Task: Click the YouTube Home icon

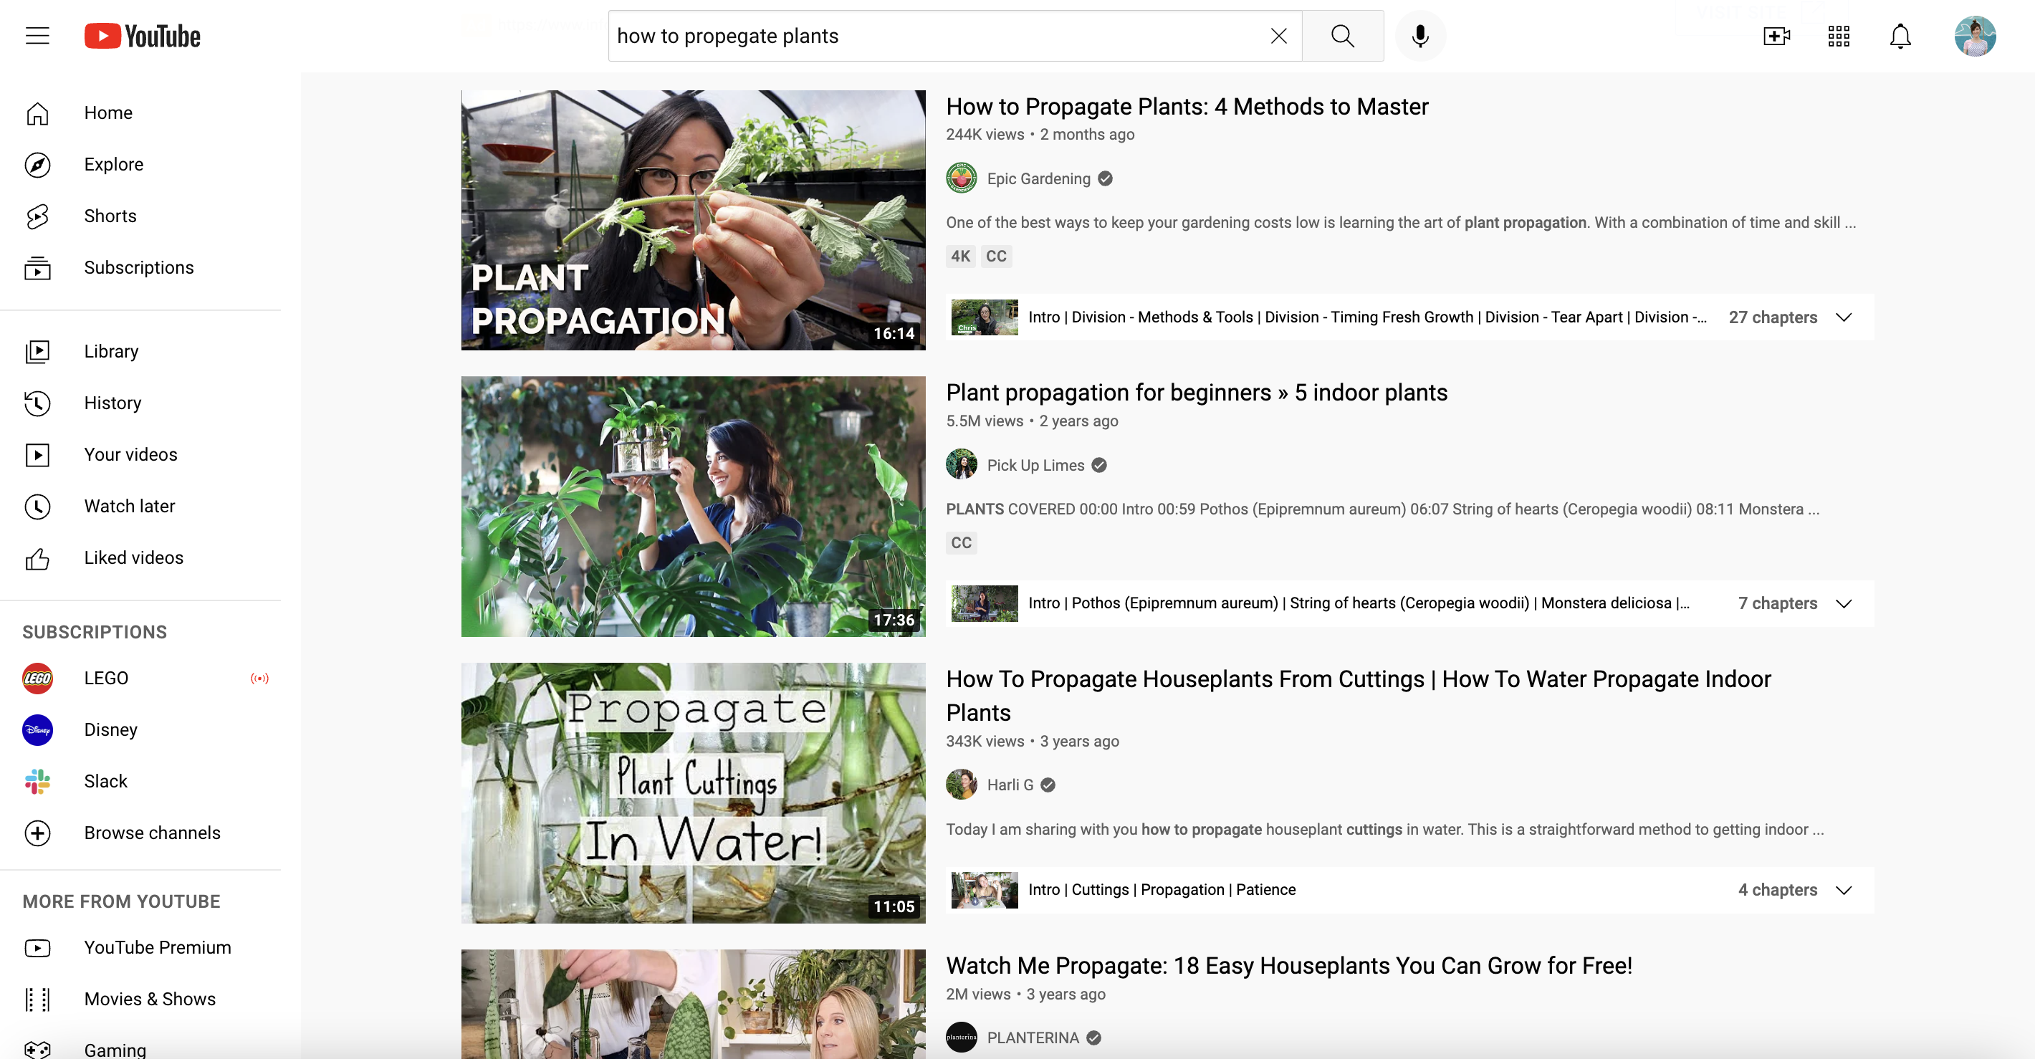Action: [38, 113]
